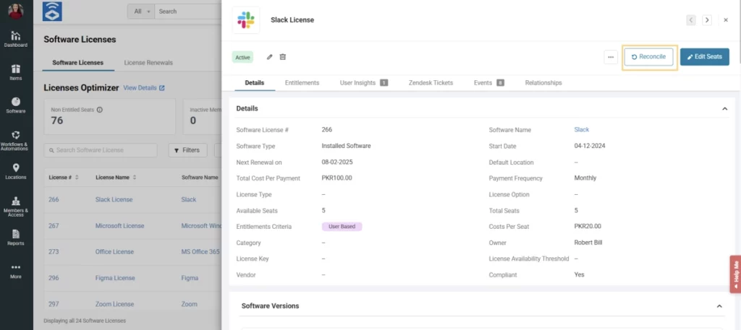Go to next license with right arrow
The width and height of the screenshot is (741, 330).
(706, 20)
